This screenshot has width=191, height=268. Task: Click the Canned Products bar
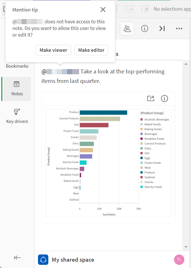pos(100,119)
